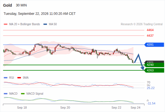Click the MACD legend blue swatch
Image resolution: width=165 pixels, height=112 pixels.
coord(6,94)
